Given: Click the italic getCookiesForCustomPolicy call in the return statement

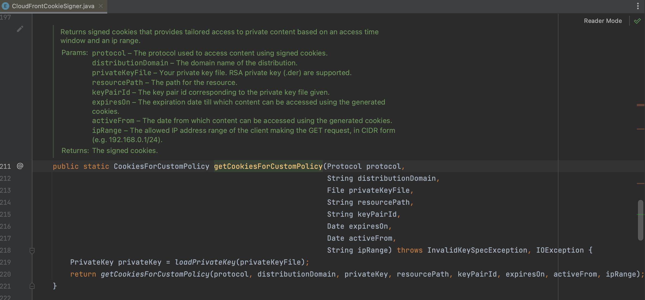Looking at the screenshot, I should point(155,274).
